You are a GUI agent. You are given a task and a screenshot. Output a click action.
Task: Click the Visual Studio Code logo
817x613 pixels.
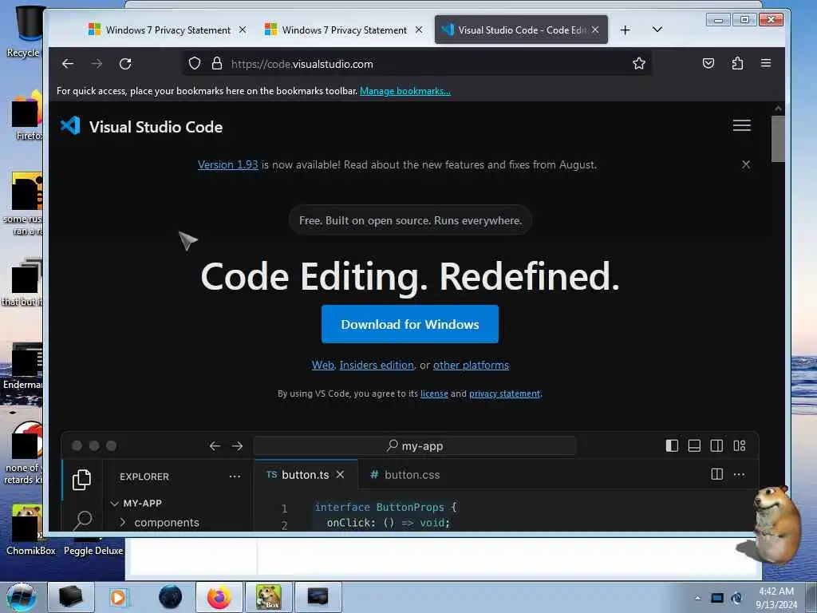click(x=141, y=127)
